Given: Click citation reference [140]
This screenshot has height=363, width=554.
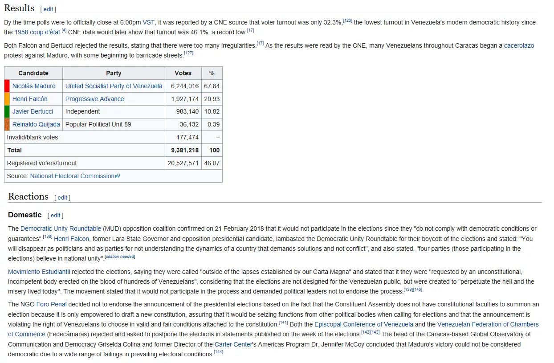Looking at the screenshot, I should (x=417, y=289).
